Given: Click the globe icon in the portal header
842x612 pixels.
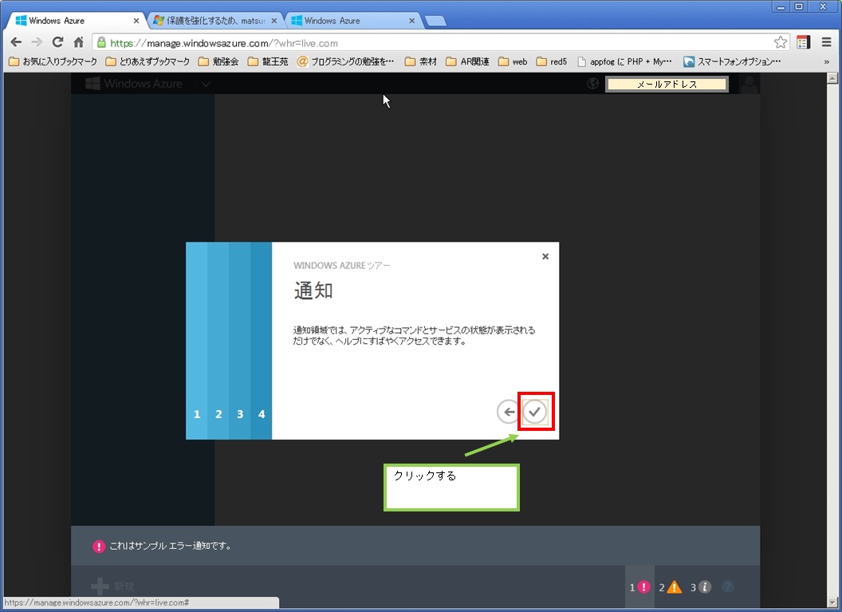Looking at the screenshot, I should tap(593, 84).
